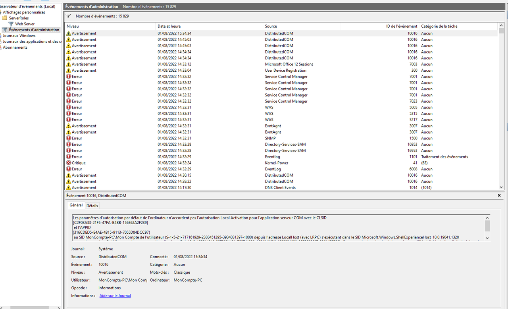
Task: Click the Traitement des événements category cell
Action: pos(444,157)
